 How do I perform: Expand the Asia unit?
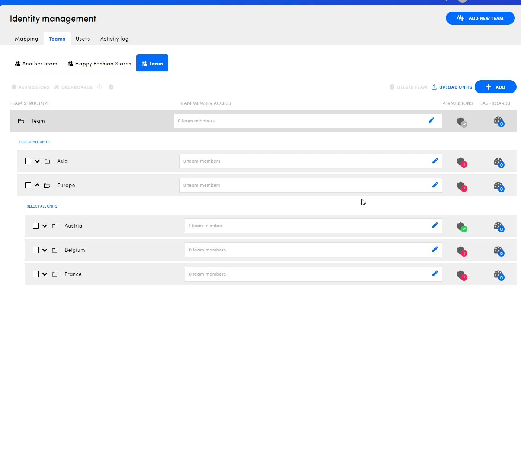point(37,161)
